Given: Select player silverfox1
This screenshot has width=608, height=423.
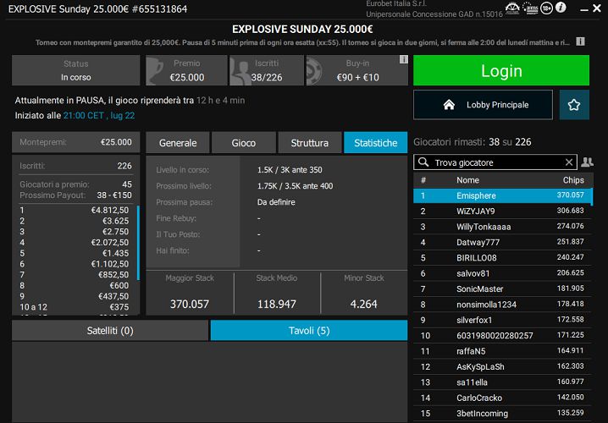Looking at the screenshot, I should [x=502, y=320].
